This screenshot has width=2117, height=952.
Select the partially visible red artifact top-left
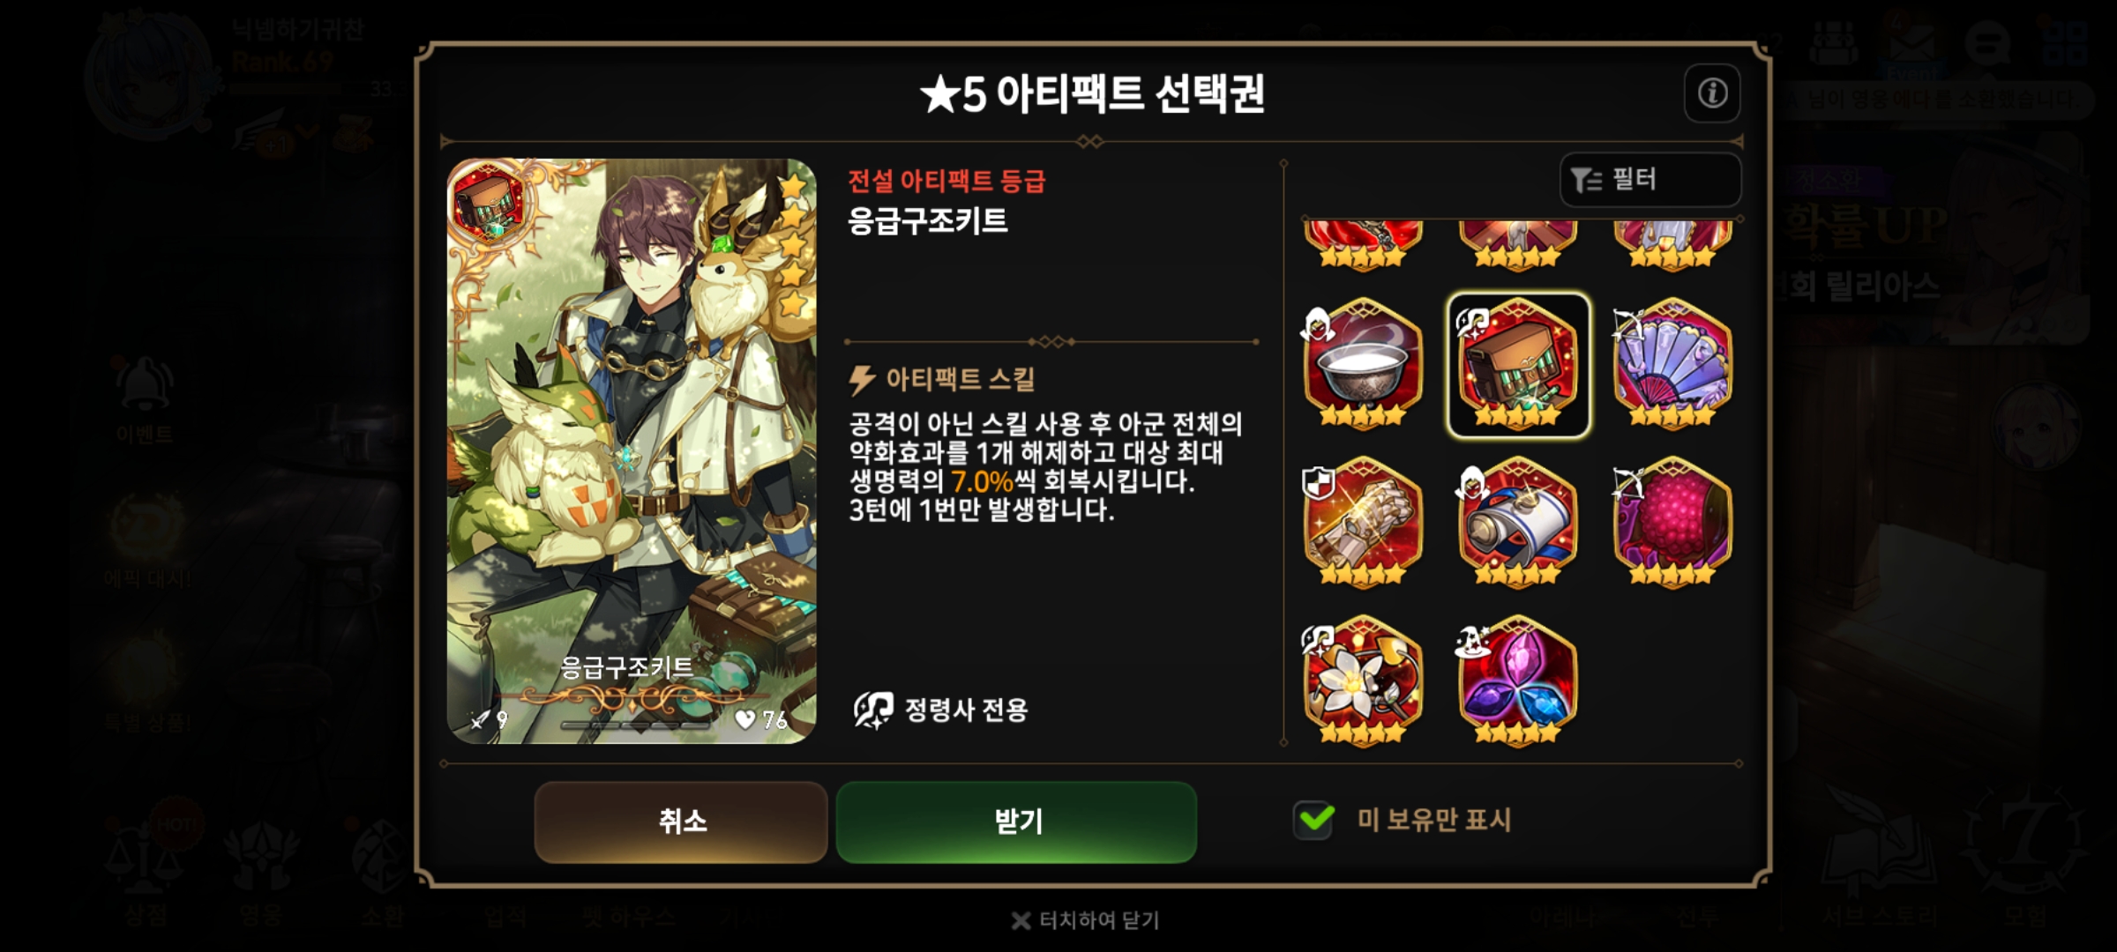coord(1363,244)
